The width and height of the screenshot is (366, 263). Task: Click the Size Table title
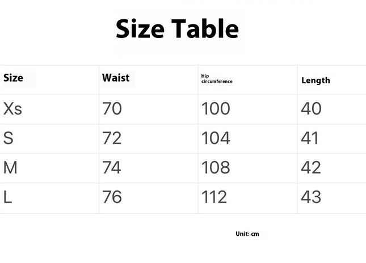tap(177, 29)
